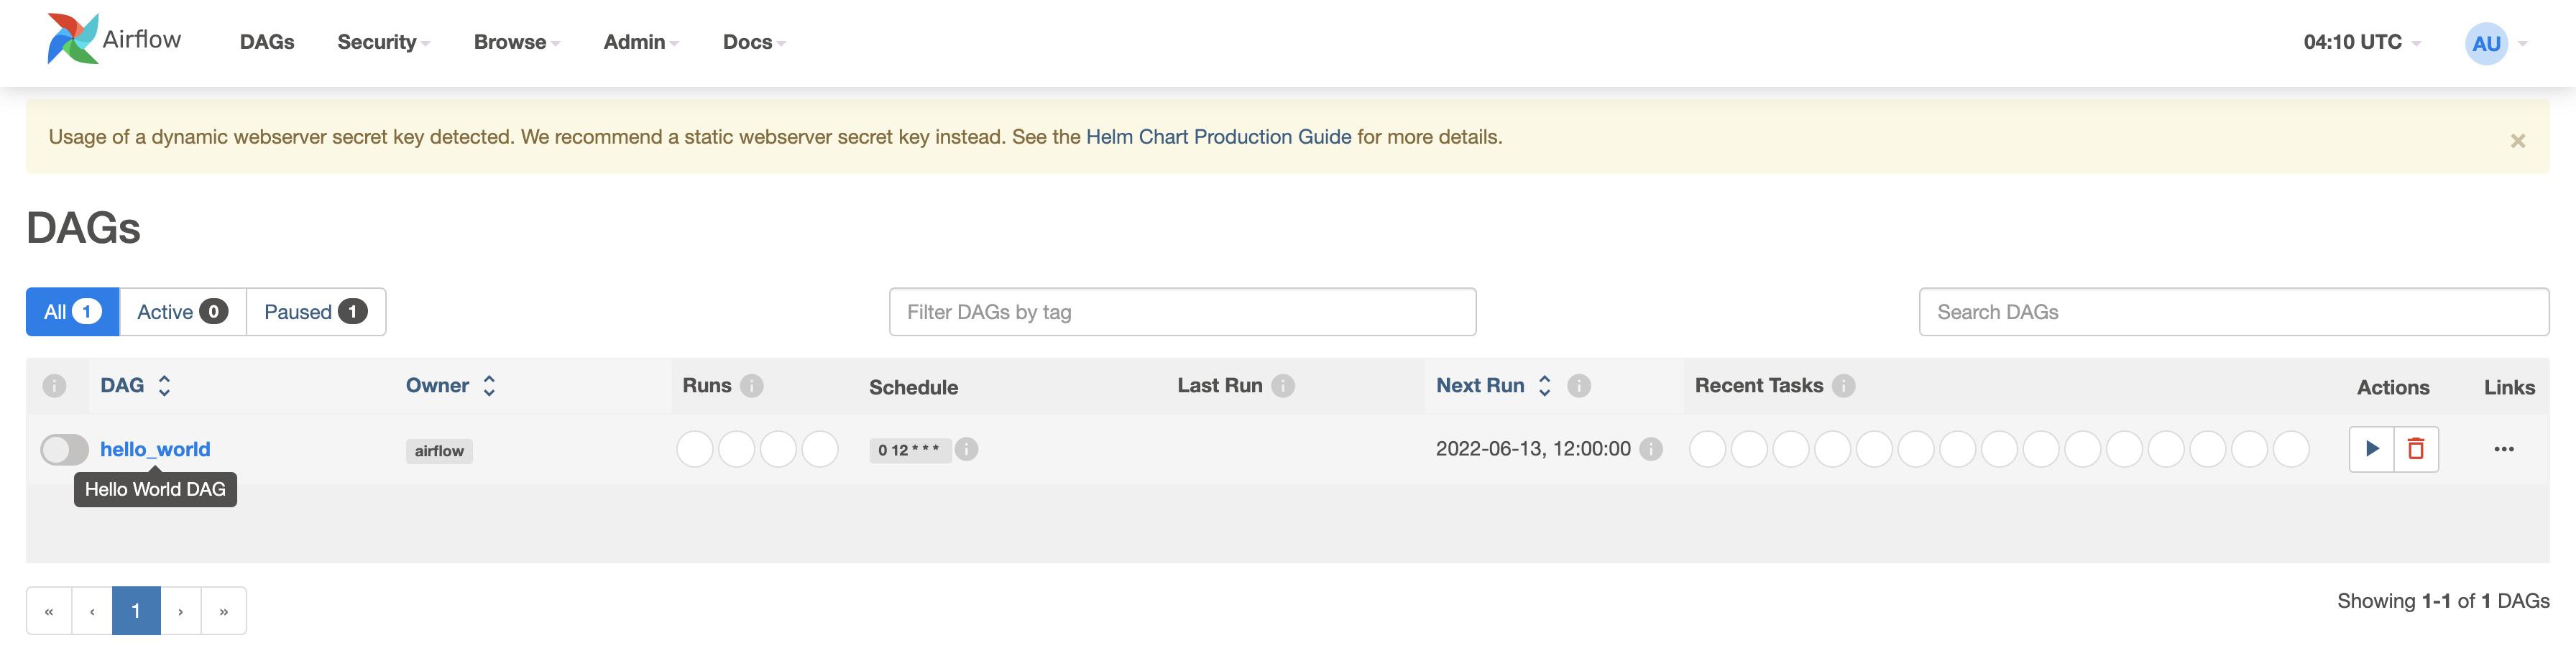The width and height of the screenshot is (2576, 661).
Task: Open the hello_world DAG link
Action: (155, 449)
